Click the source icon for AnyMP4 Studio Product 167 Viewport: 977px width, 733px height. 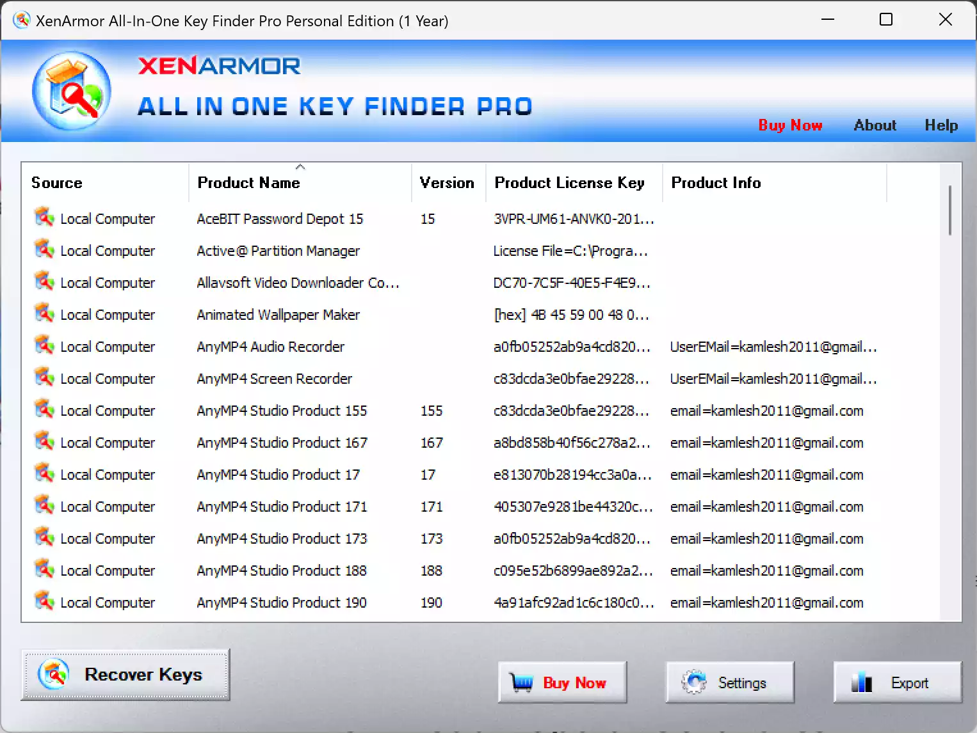click(44, 441)
